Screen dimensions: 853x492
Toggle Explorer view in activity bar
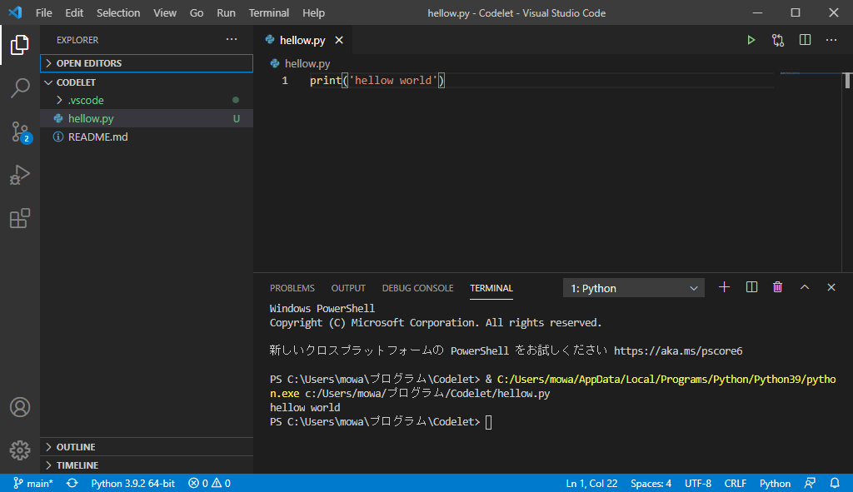pyautogui.click(x=20, y=45)
